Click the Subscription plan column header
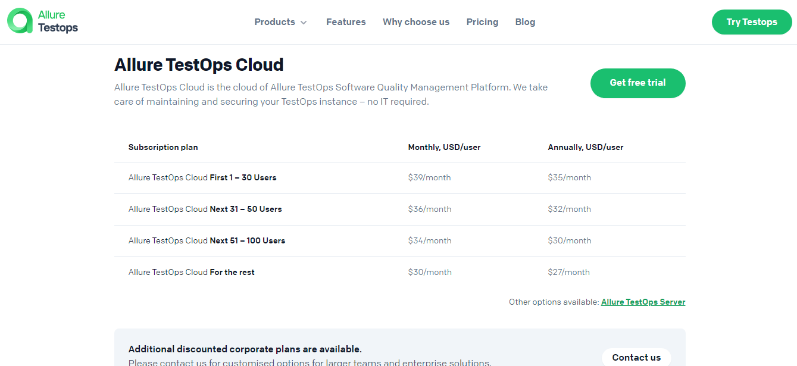Viewport: 797px width, 366px height. 163,147
